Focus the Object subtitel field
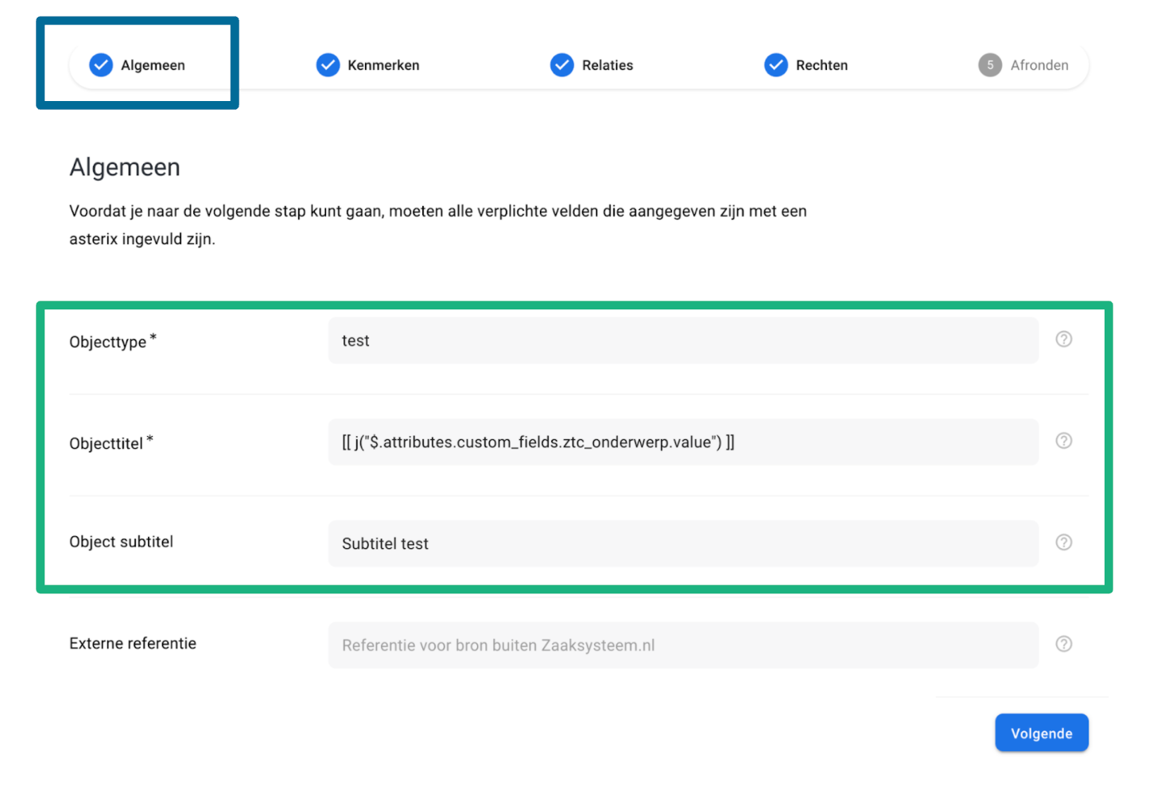The width and height of the screenshot is (1161, 786). pyautogui.click(x=683, y=543)
